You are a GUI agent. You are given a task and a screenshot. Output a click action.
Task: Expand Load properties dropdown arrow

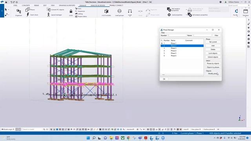tap(186, 15)
